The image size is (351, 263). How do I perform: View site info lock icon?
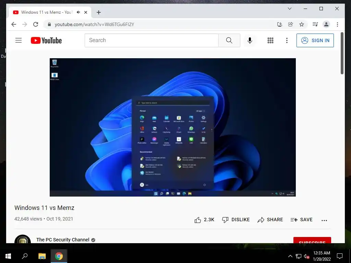pos(49,24)
